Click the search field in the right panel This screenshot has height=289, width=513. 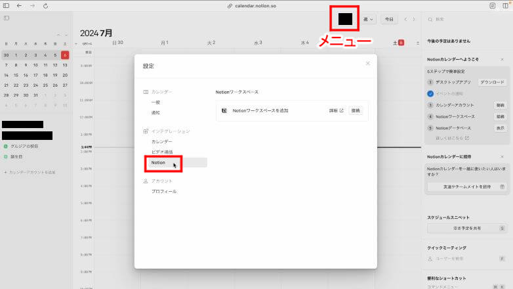(468, 19)
